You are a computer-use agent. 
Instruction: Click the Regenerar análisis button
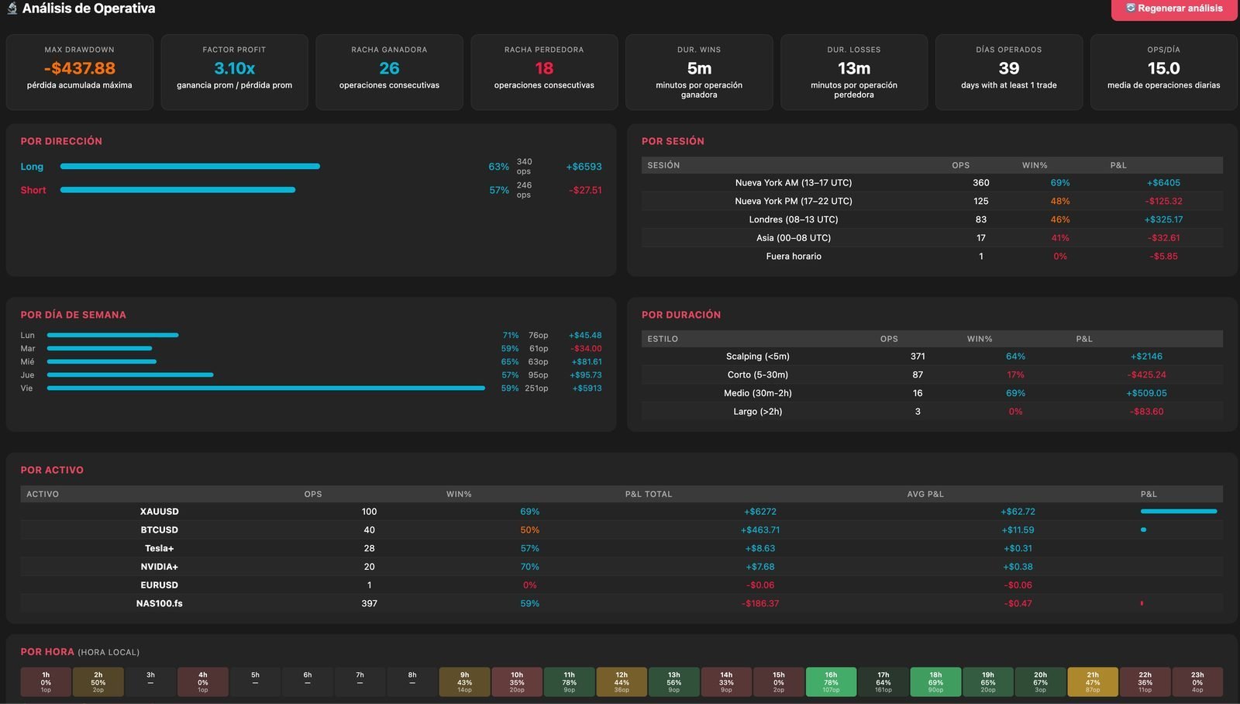[1175, 9]
